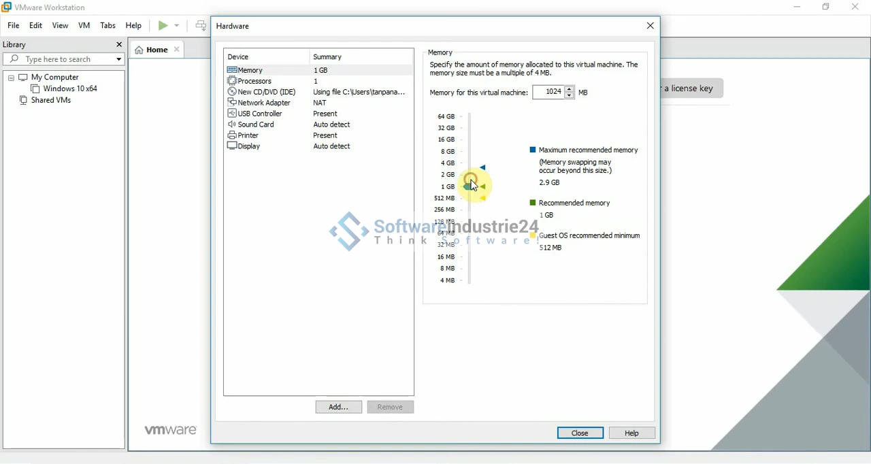Select Windows 10 x64 in the library
This screenshot has width=871, height=464.
(x=70, y=89)
